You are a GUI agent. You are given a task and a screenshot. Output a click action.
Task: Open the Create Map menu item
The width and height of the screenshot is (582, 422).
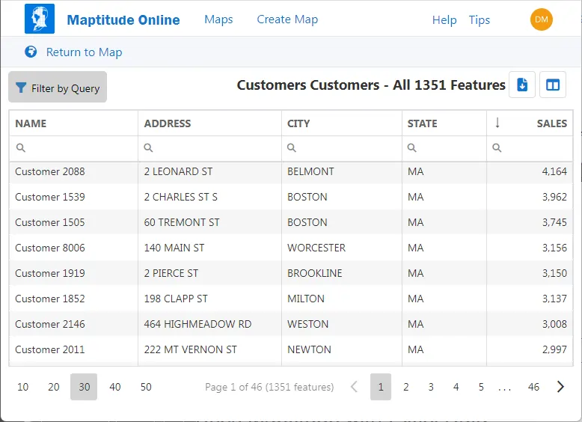coord(287,19)
